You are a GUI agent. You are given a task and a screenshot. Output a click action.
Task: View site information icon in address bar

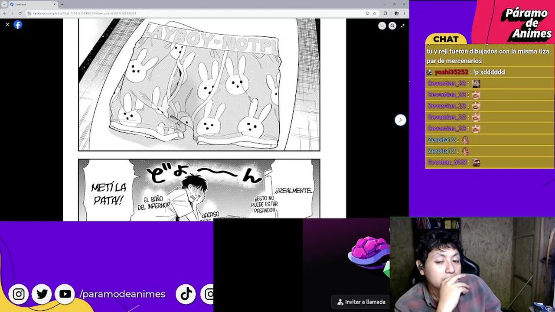(29, 13)
